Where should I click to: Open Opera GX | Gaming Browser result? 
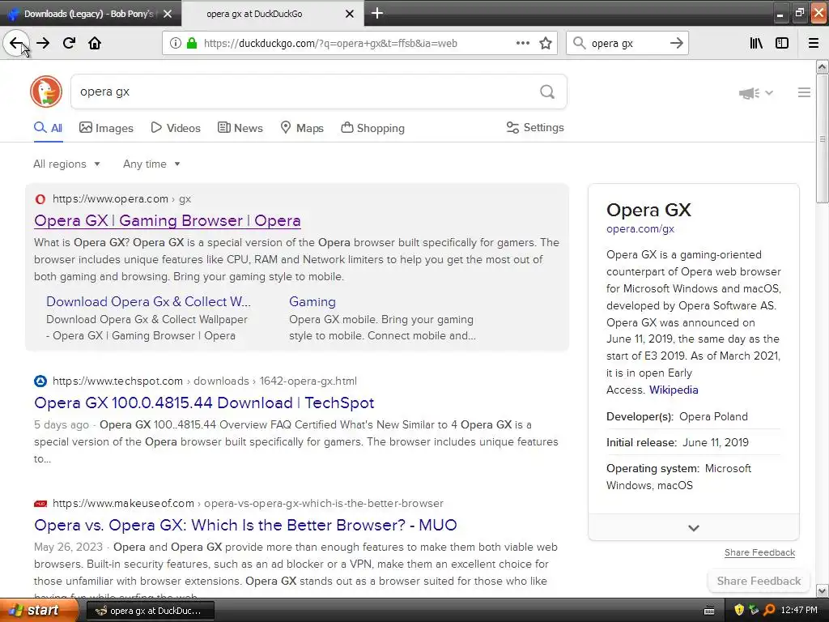pyautogui.click(x=167, y=220)
